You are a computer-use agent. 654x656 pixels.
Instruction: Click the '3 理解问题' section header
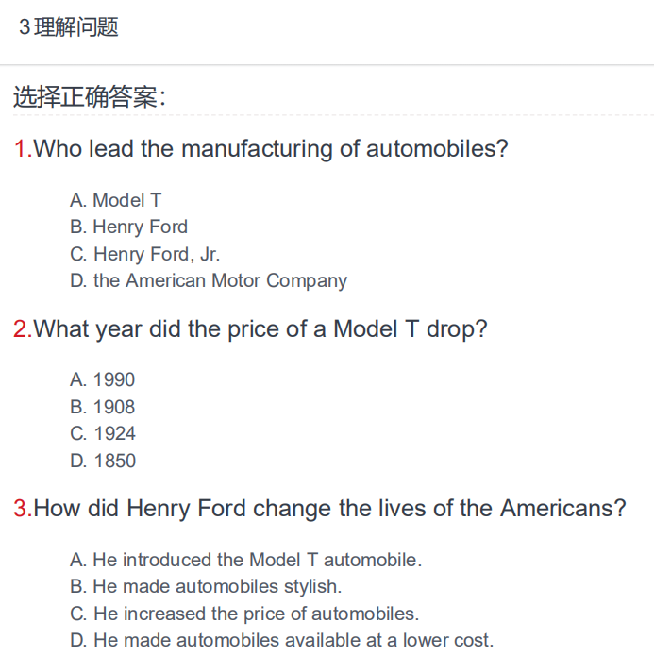(69, 27)
